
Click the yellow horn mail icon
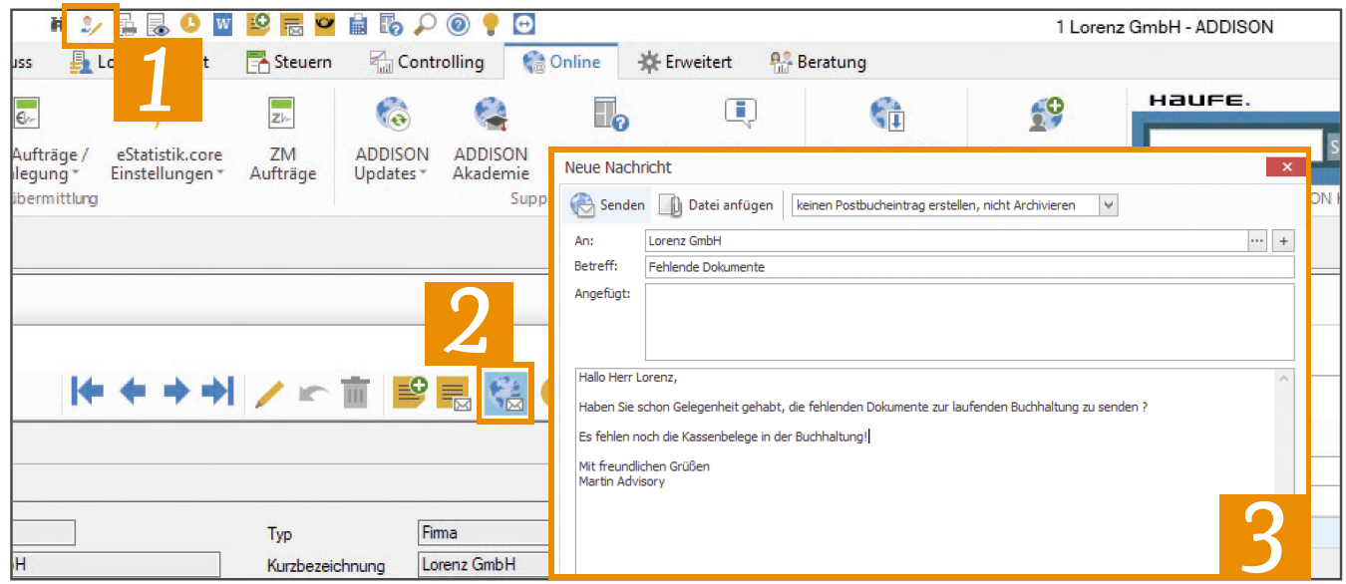(x=324, y=26)
